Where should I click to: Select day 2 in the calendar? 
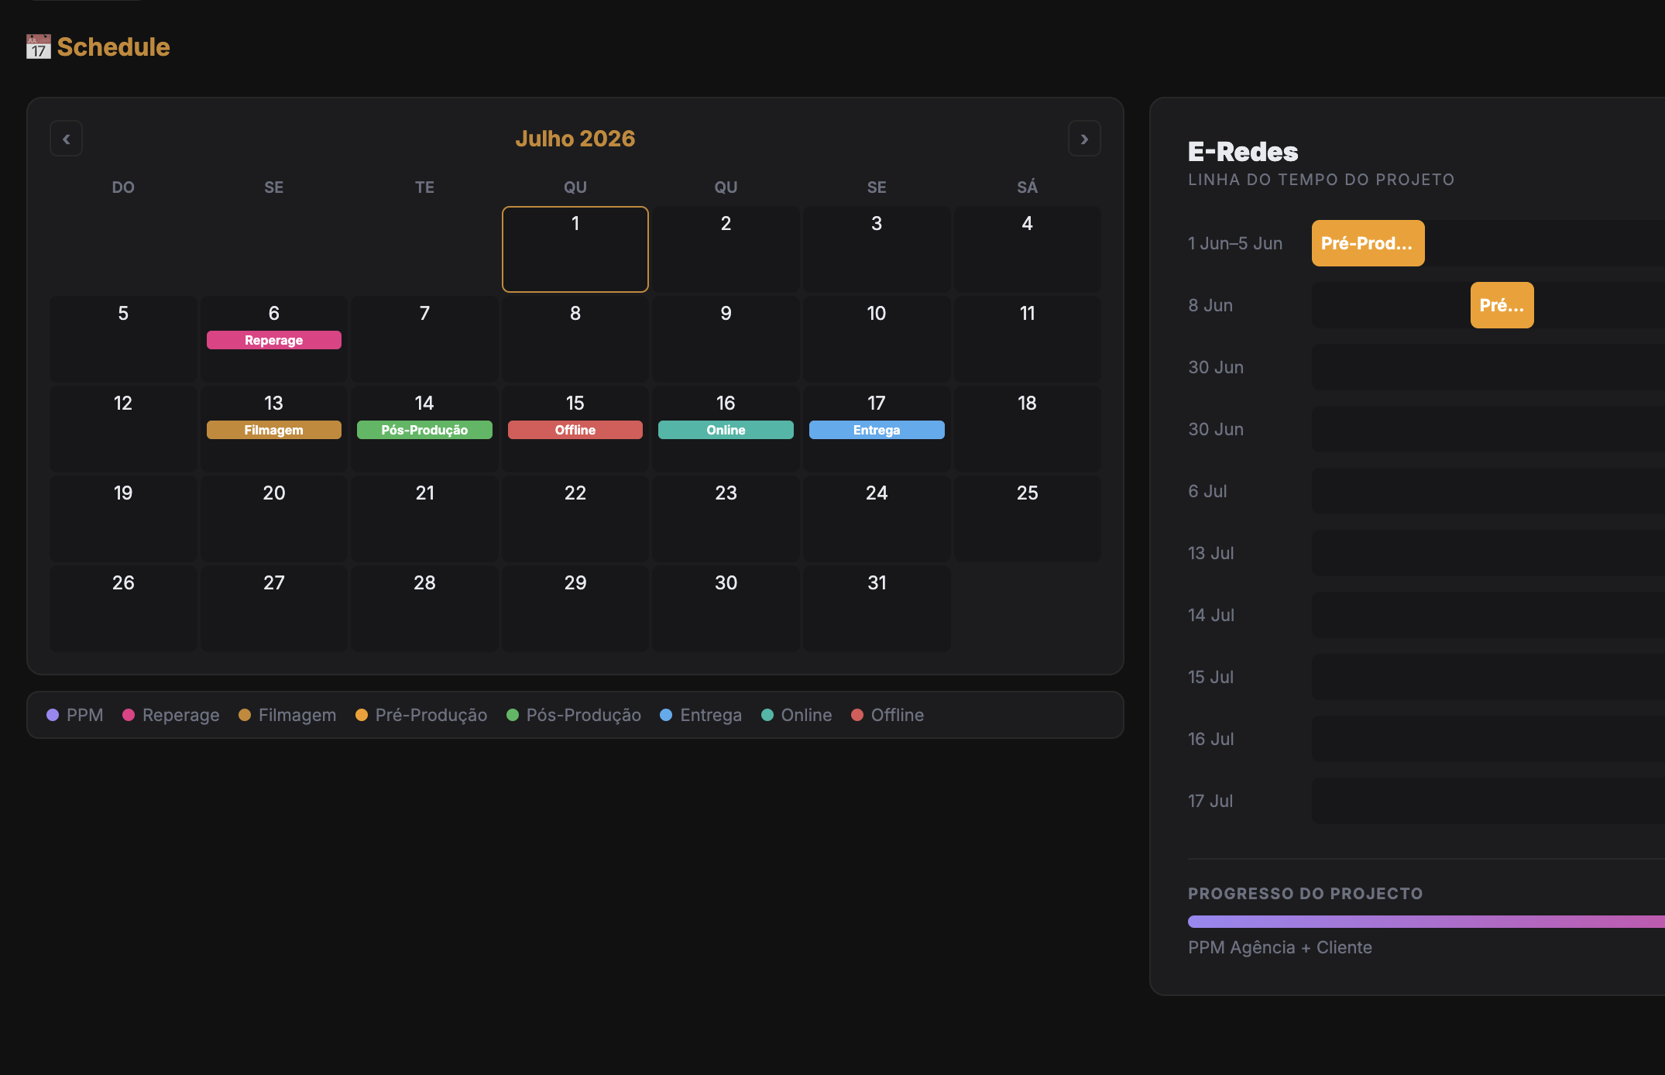tap(726, 249)
